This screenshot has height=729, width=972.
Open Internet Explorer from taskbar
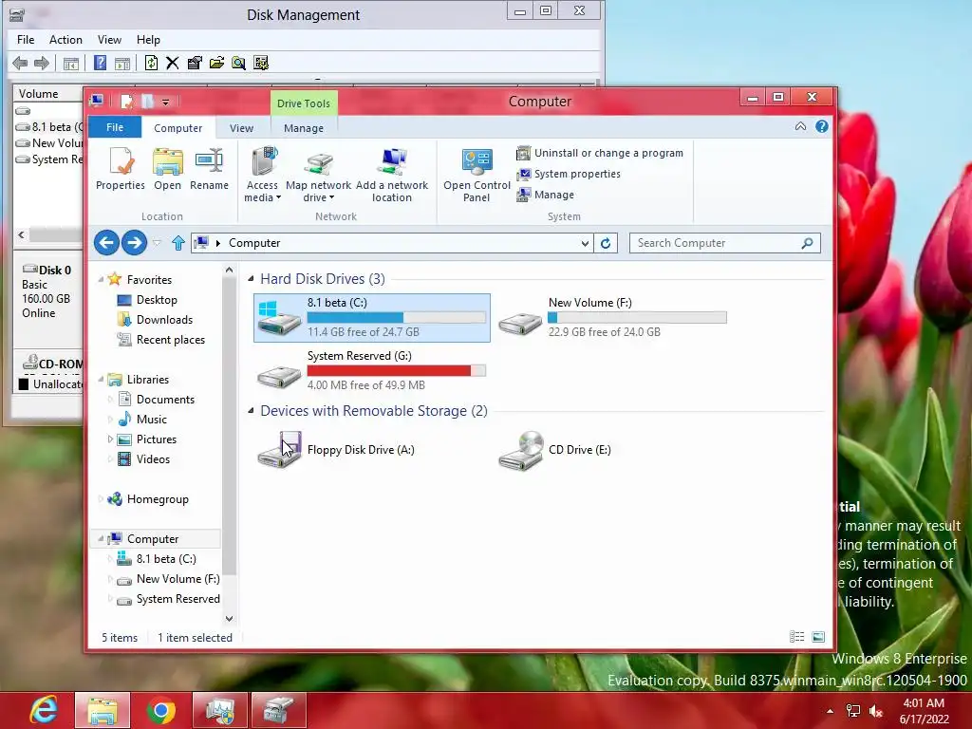(x=44, y=710)
